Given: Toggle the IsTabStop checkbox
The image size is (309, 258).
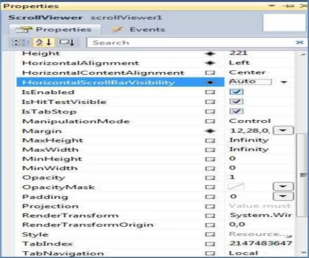Looking at the screenshot, I should coord(236,111).
